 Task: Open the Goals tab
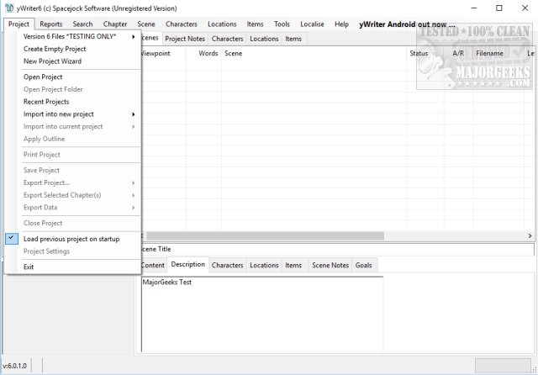tap(364, 265)
